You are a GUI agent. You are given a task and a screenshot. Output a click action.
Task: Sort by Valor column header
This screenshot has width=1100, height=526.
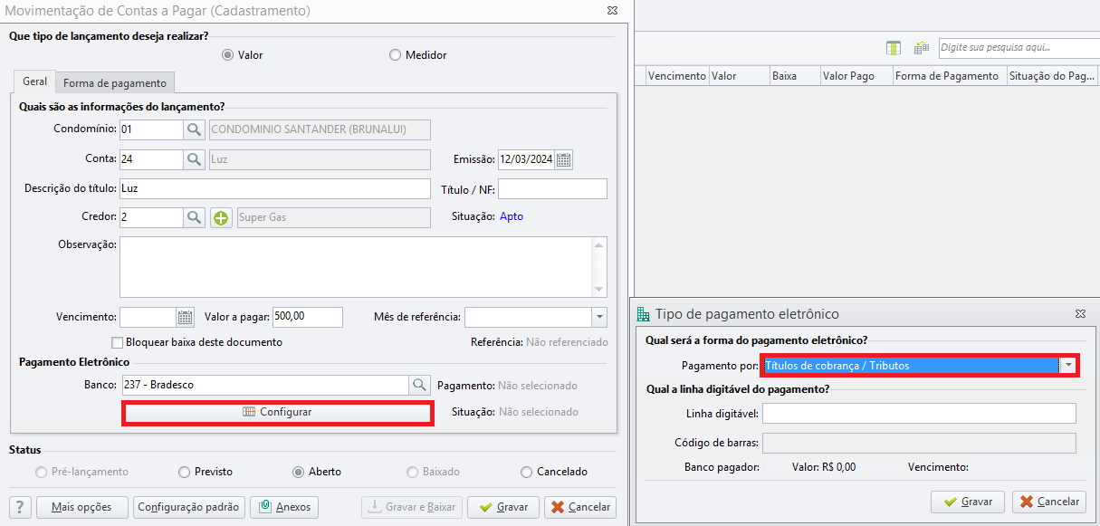pyautogui.click(x=739, y=76)
